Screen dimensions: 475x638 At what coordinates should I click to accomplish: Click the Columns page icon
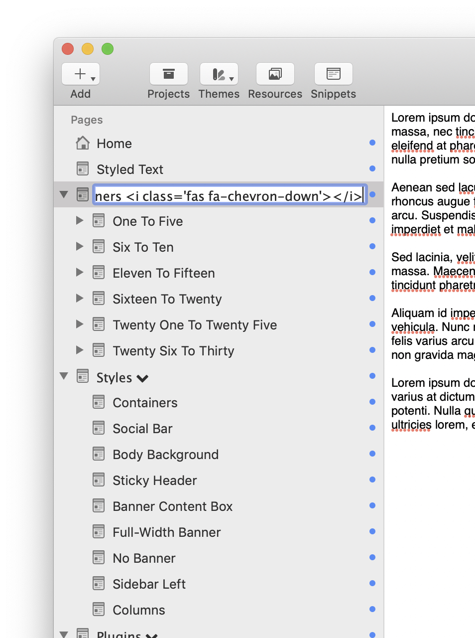click(99, 610)
